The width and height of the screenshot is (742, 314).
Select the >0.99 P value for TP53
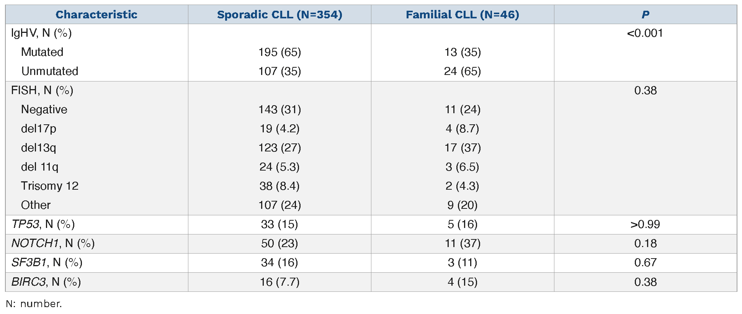tap(645, 224)
